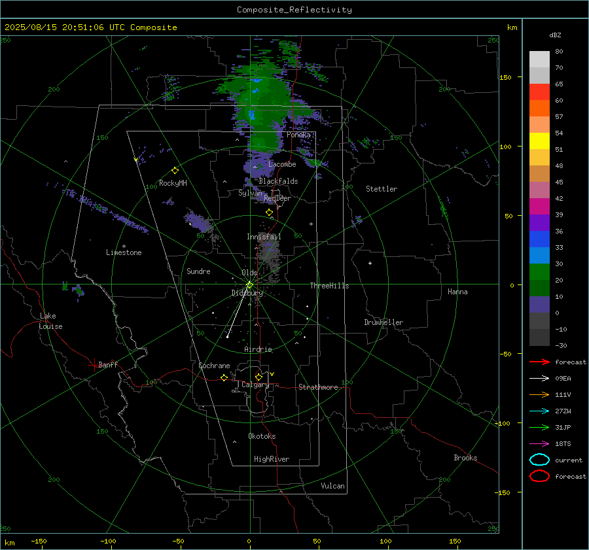Click the Lacombe city label
Image resolution: width=589 pixels, height=550 pixels.
(282, 164)
